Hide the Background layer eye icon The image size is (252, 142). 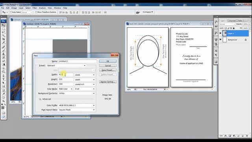tap(220, 39)
